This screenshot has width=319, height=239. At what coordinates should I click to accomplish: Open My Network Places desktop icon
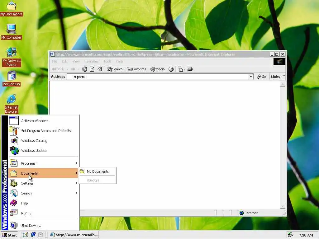point(12,57)
